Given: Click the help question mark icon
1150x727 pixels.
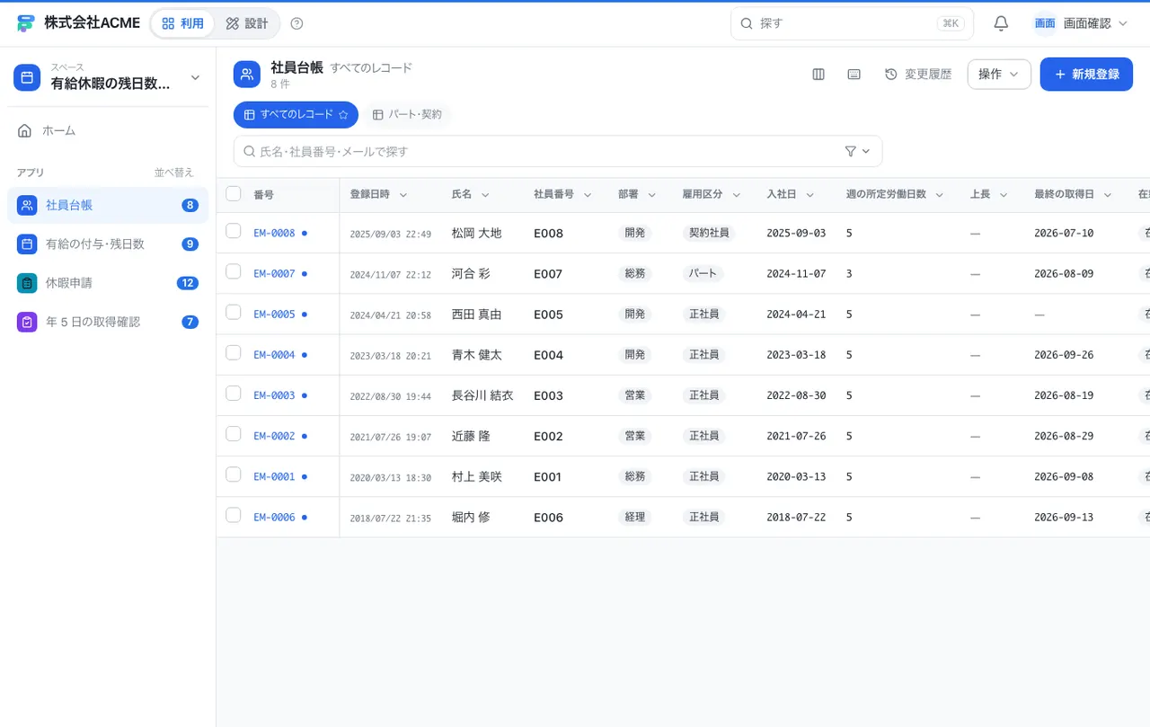Looking at the screenshot, I should point(297,23).
